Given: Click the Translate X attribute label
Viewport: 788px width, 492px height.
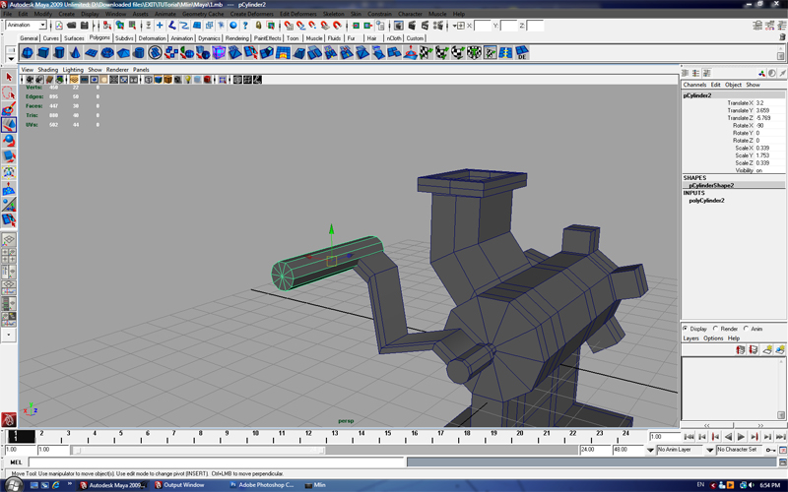Looking at the screenshot, I should 739,102.
